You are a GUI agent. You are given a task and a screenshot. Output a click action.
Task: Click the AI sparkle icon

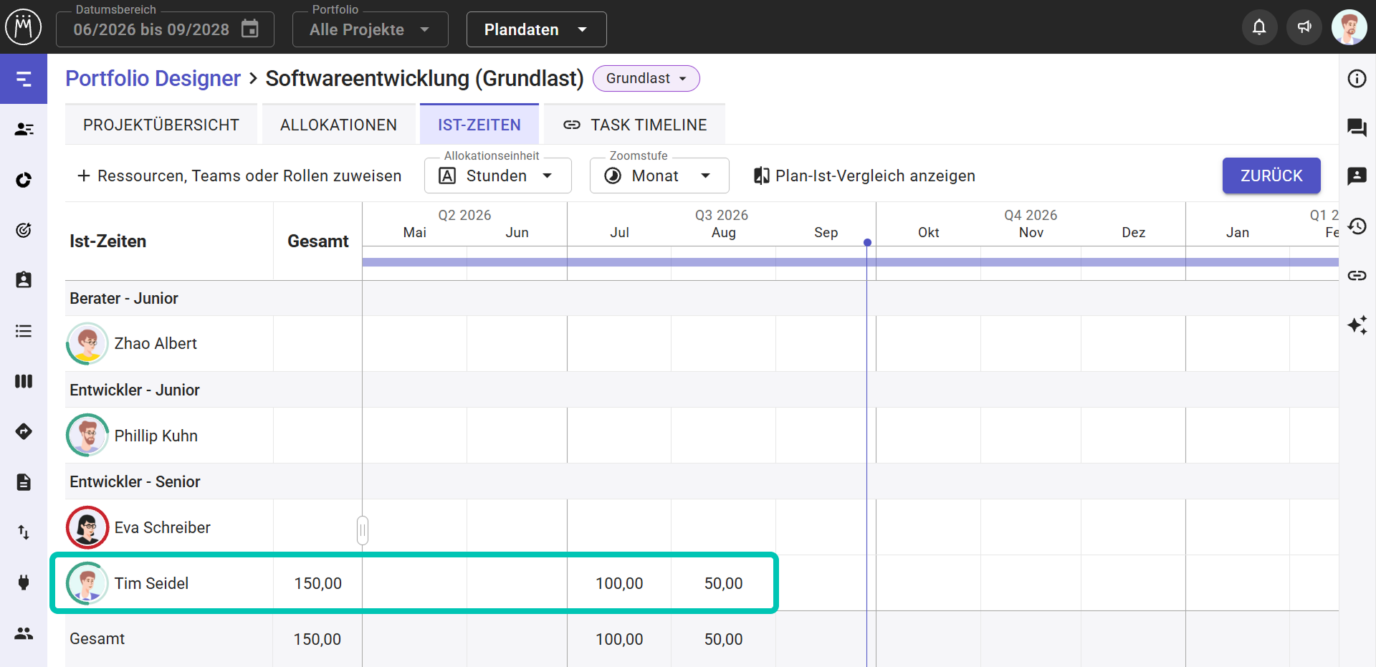click(1357, 325)
